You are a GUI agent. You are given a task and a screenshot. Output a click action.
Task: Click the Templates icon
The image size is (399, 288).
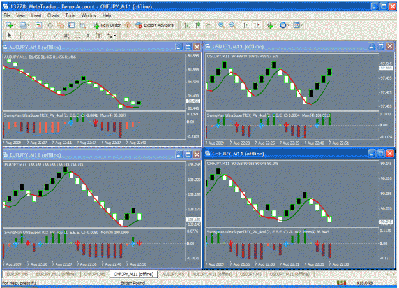[x=296, y=25]
